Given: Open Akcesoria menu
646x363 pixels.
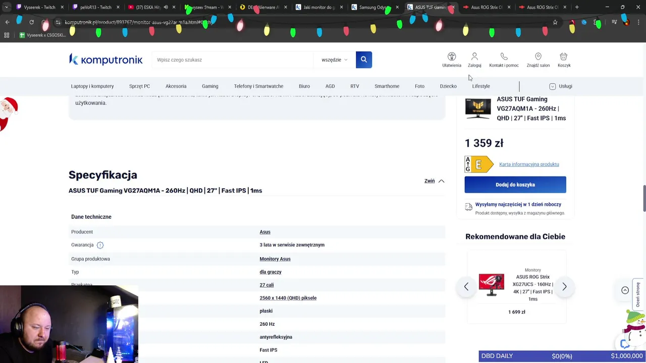Looking at the screenshot, I should (x=176, y=86).
